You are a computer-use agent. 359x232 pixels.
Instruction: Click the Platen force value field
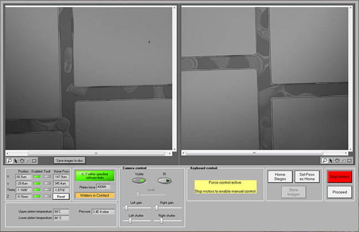point(104,187)
